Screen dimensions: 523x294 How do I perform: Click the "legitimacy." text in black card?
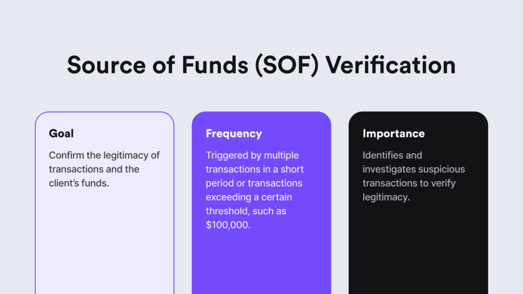[386, 197]
